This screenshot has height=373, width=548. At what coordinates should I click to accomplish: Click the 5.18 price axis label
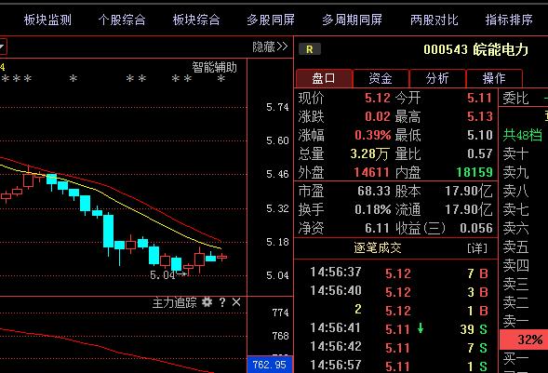pyautogui.click(x=277, y=242)
